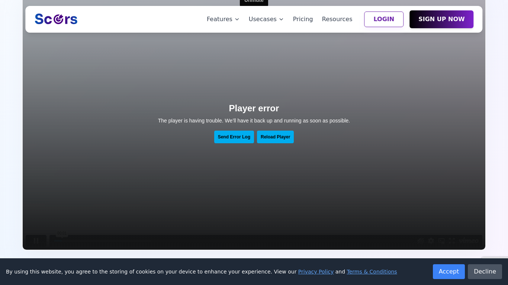Open the player settings gear

pyautogui.click(x=431, y=241)
